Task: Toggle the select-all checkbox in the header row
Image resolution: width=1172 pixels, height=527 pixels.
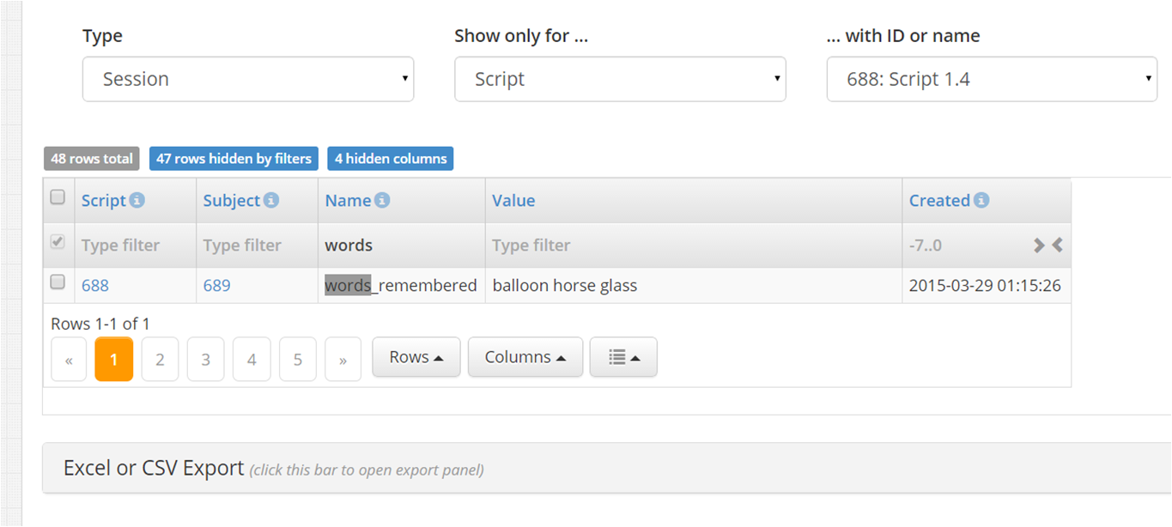Action: pos(58,197)
